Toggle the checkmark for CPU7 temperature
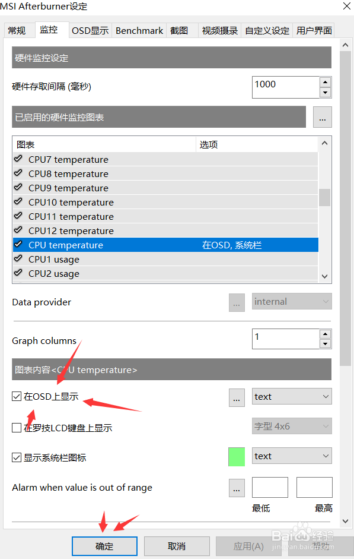This screenshot has height=559, width=354. [18, 159]
